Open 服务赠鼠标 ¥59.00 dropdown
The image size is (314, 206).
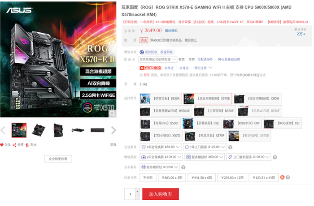[x=205, y=157]
